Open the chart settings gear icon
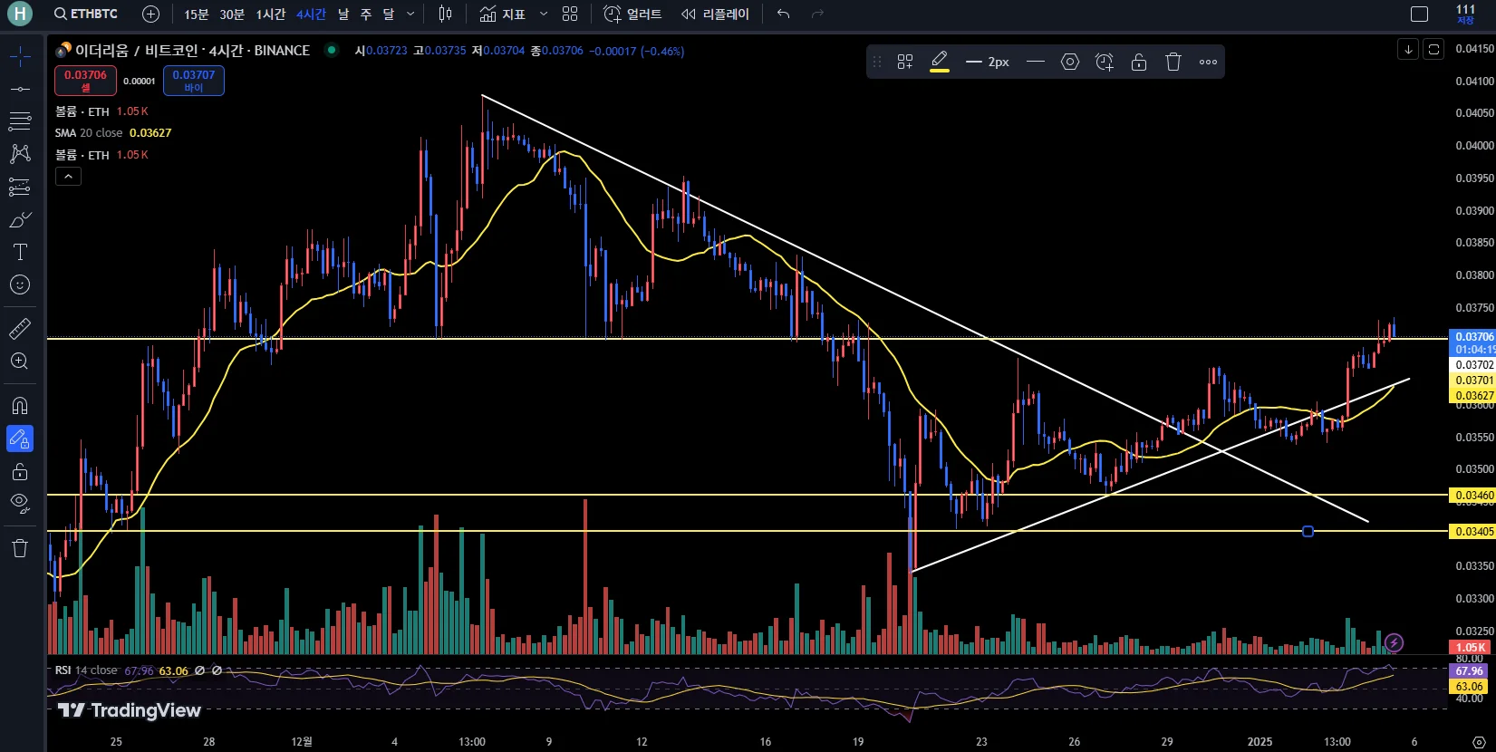Viewport: 1496px width, 752px height. coord(1479,741)
